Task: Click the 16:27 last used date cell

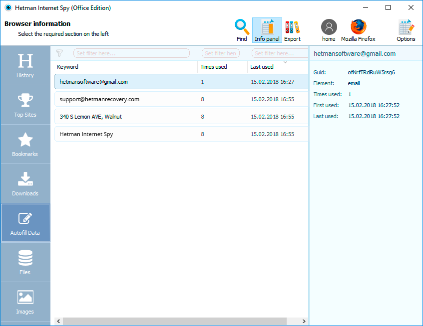Action: click(273, 82)
